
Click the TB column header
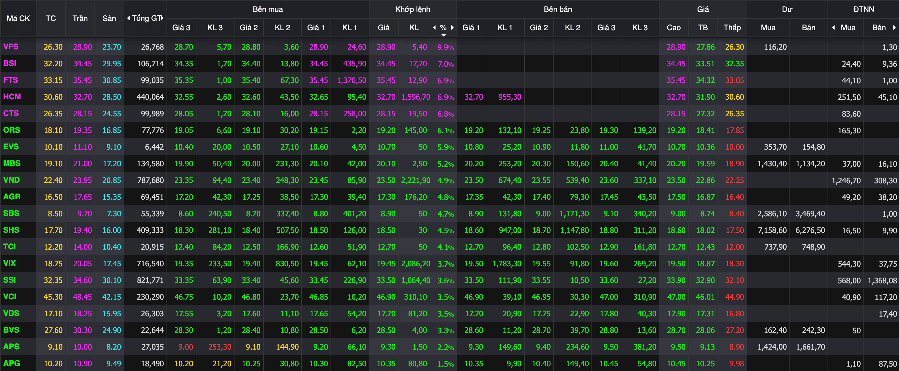703,28
